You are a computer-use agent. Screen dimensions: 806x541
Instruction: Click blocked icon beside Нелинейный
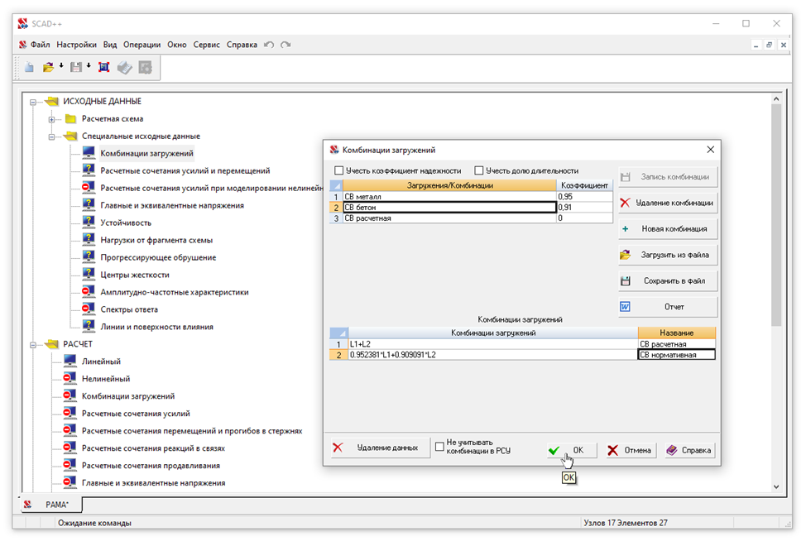[x=70, y=379]
